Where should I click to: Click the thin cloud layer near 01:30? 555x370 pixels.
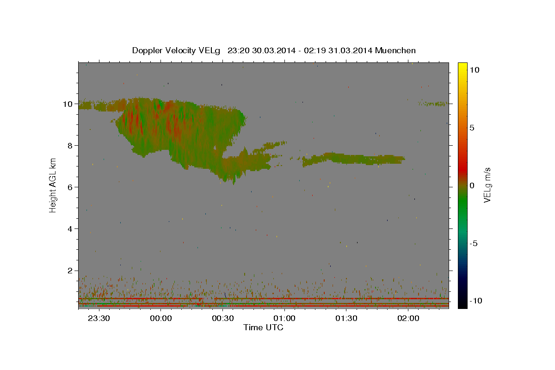(354, 159)
